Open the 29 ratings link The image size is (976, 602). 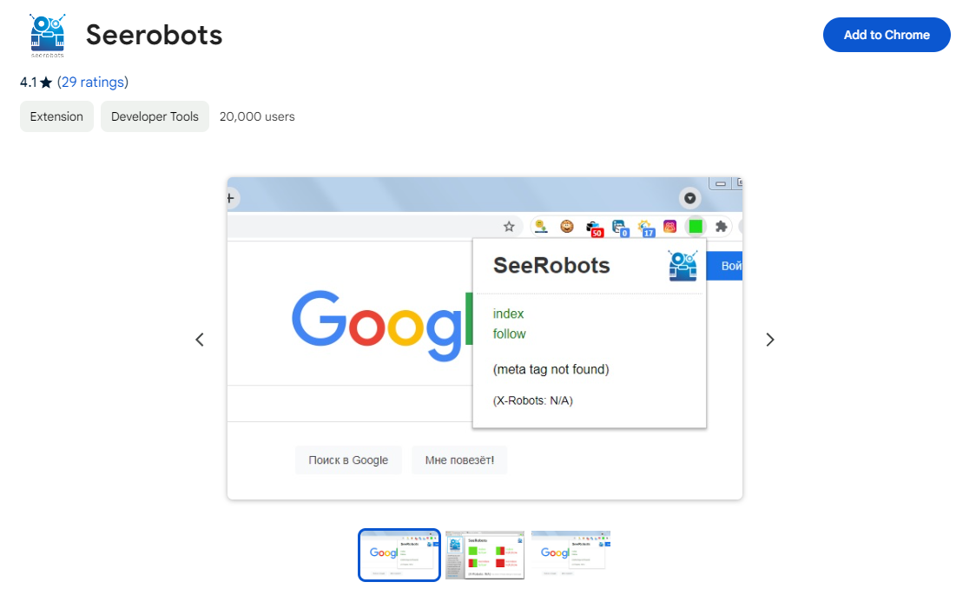93,83
